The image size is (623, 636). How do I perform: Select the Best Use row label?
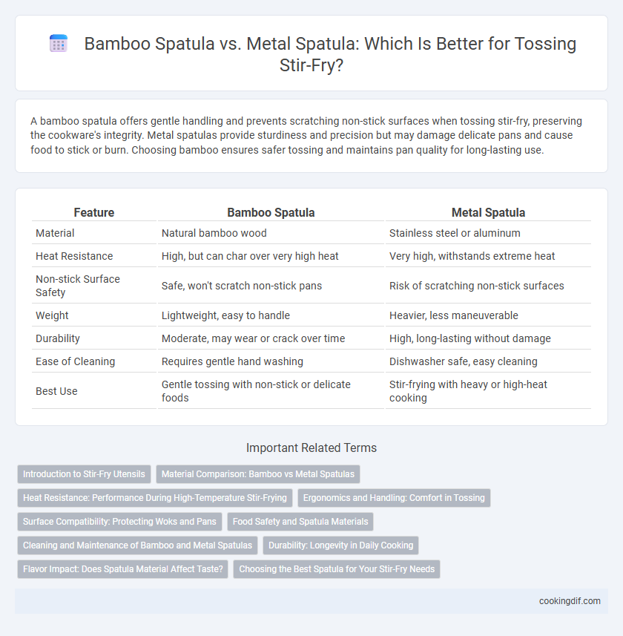point(56,391)
